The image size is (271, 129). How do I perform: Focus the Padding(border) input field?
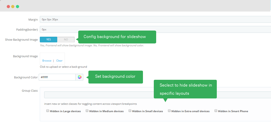[155, 30]
